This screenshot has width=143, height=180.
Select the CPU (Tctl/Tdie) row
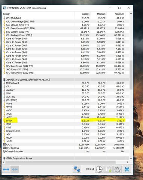66,18
